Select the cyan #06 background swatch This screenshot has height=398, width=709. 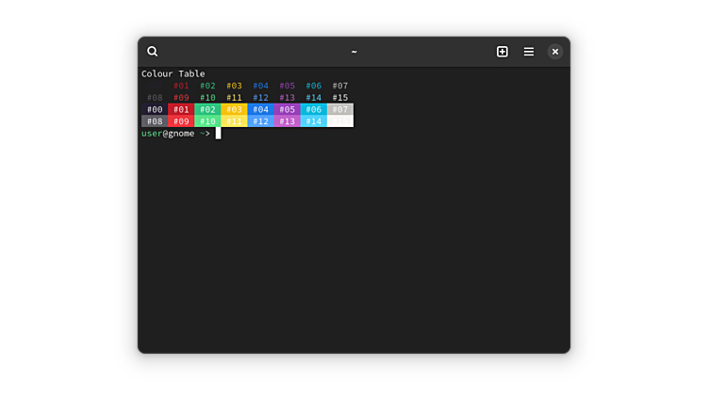pos(314,109)
